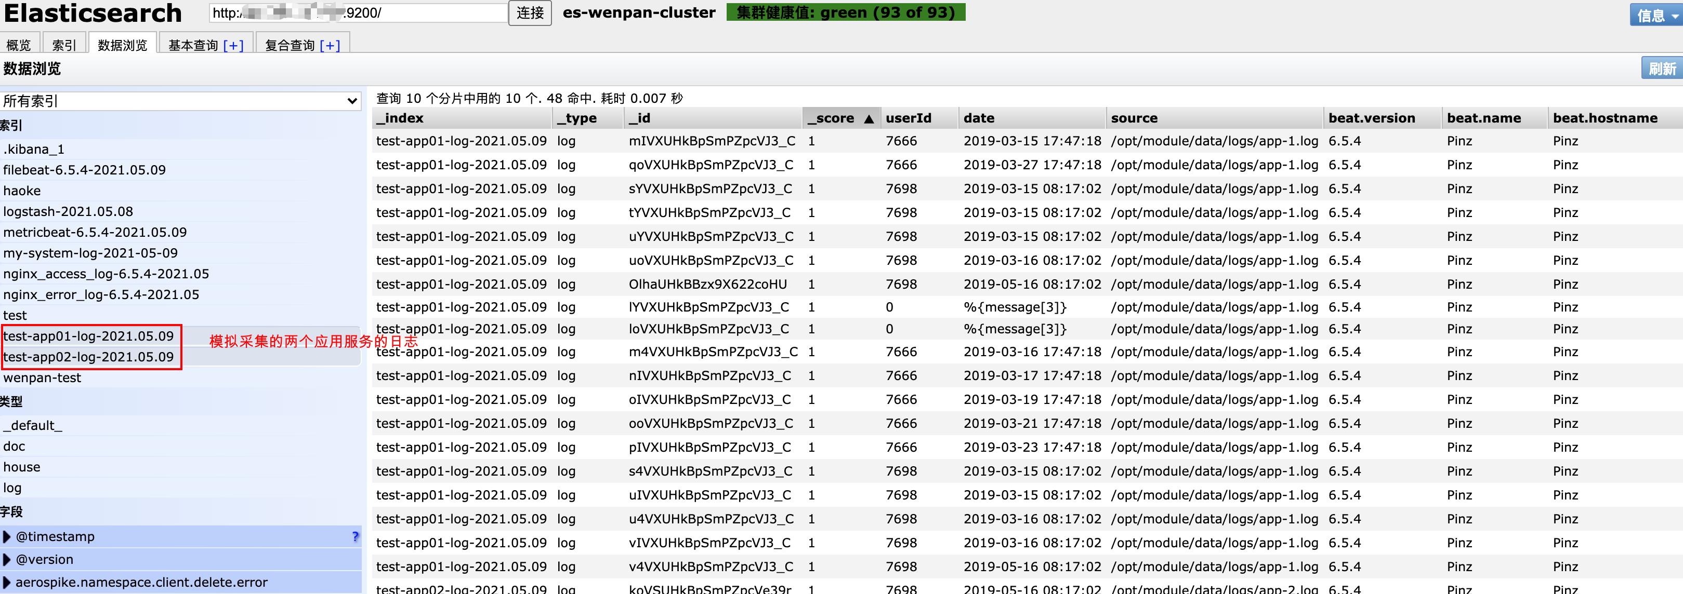Select the test-app01-log-2021.05.09 index in sidebar
The width and height of the screenshot is (1683, 594).
point(180,336)
